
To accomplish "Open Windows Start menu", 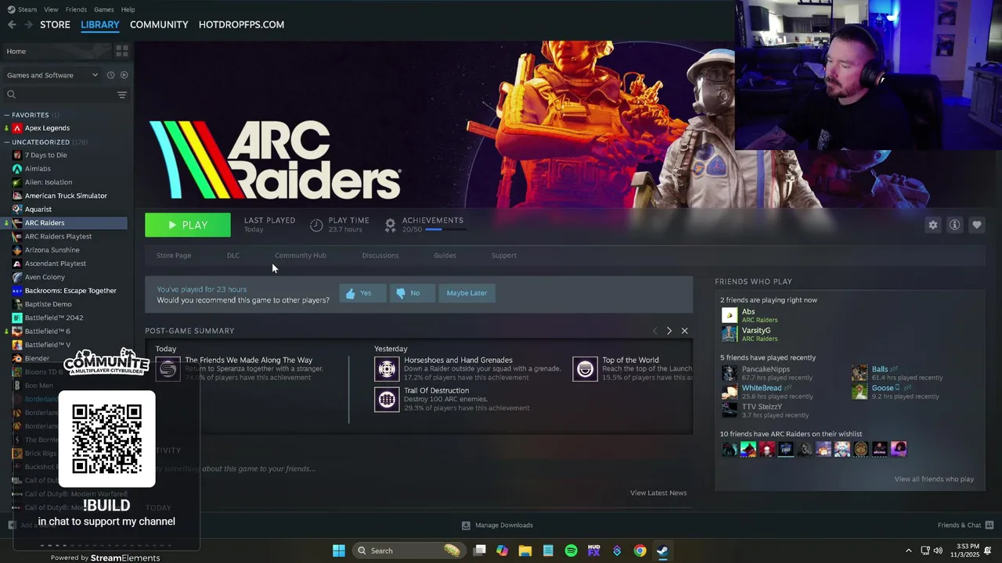I will pyautogui.click(x=339, y=550).
